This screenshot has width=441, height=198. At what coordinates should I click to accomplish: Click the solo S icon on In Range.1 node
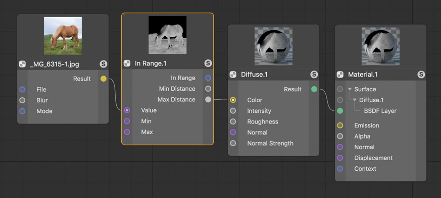[x=208, y=63]
